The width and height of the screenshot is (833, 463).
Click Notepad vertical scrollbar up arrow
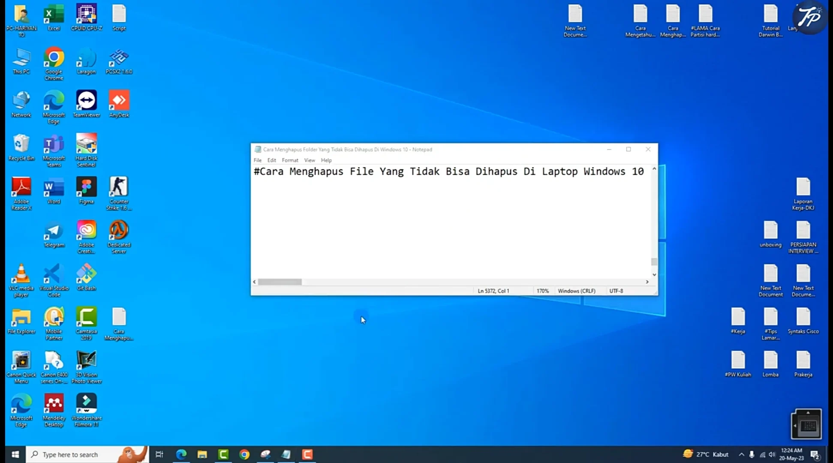(654, 169)
